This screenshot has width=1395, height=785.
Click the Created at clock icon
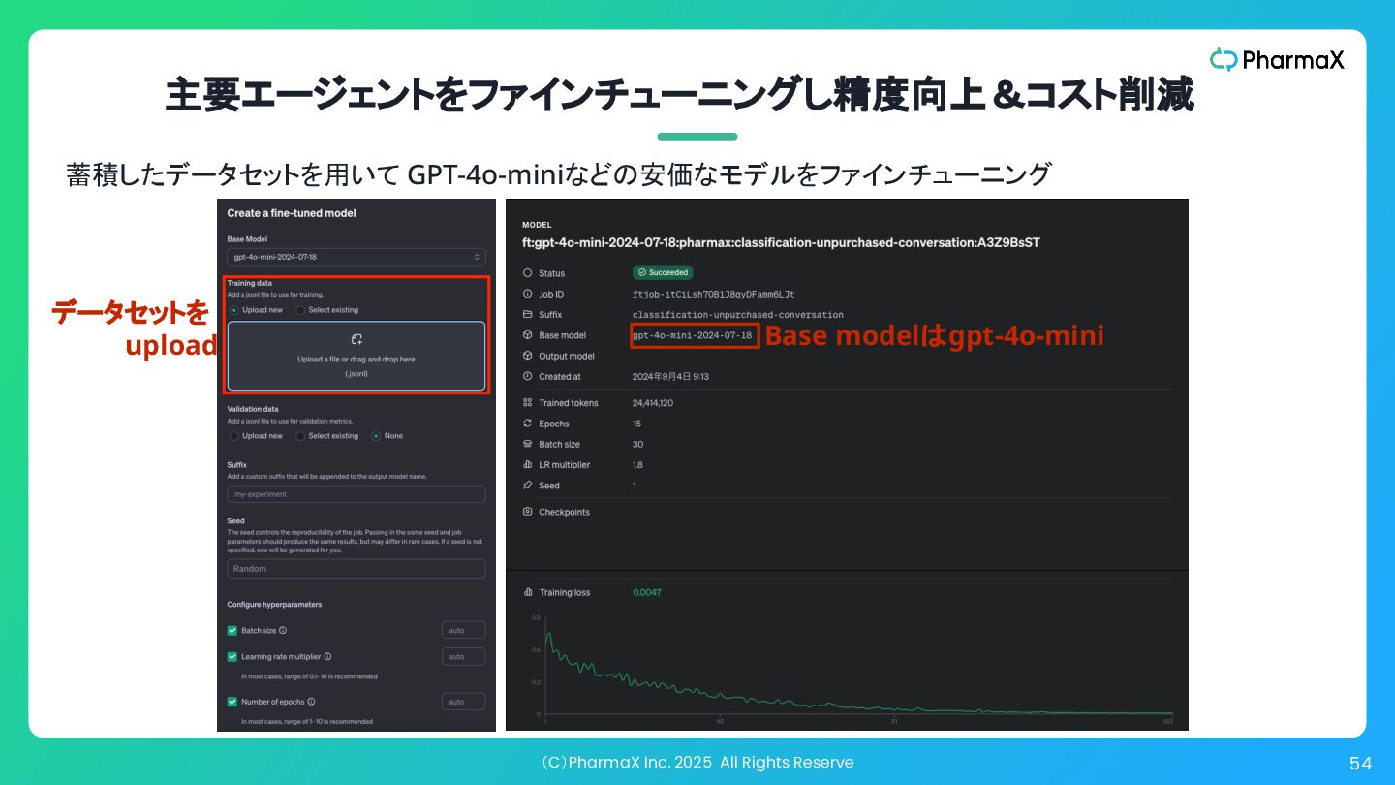tap(527, 376)
